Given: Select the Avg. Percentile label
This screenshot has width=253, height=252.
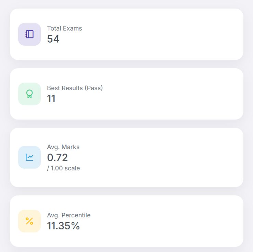Looking at the screenshot, I should (68, 215).
